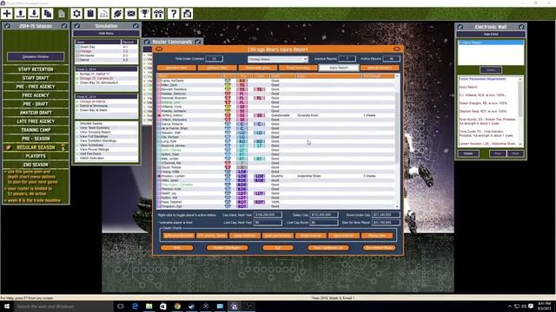556x312 pixels.
Task: Select the Marshall, Brandon player row
Action: (x=276, y=98)
